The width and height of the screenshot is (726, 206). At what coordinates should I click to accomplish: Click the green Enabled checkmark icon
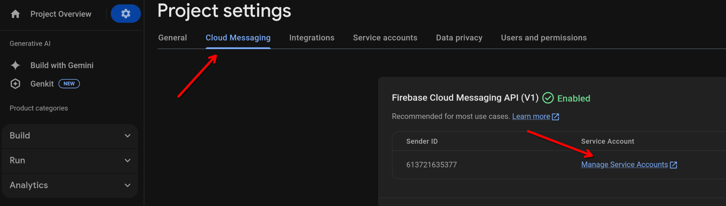548,98
